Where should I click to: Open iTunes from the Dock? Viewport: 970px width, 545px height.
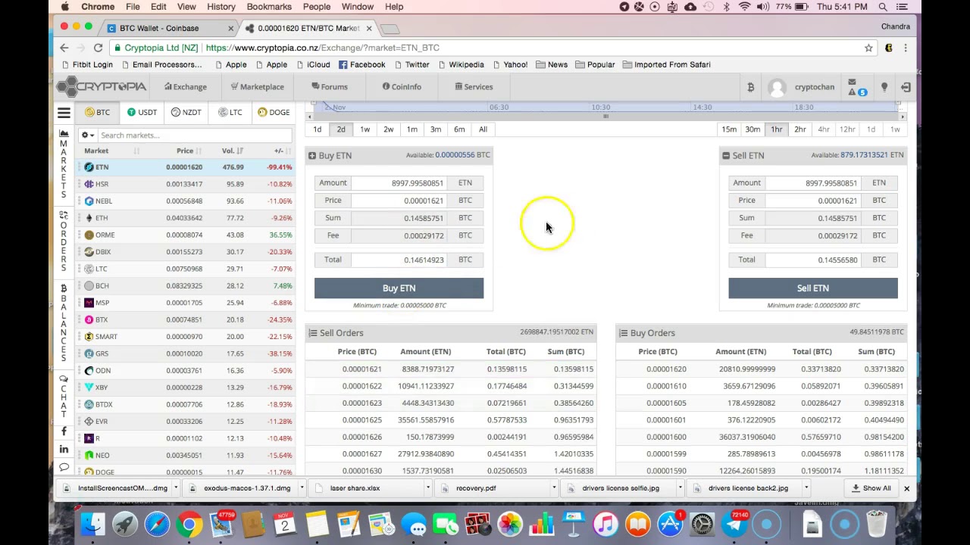point(605,524)
